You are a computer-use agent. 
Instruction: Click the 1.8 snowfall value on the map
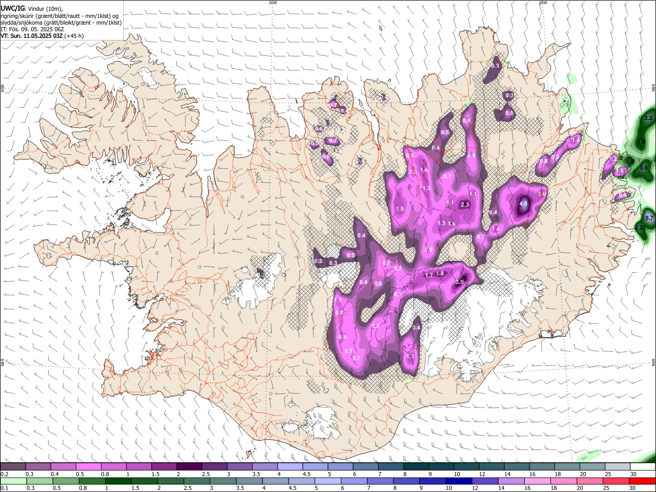pos(440,274)
